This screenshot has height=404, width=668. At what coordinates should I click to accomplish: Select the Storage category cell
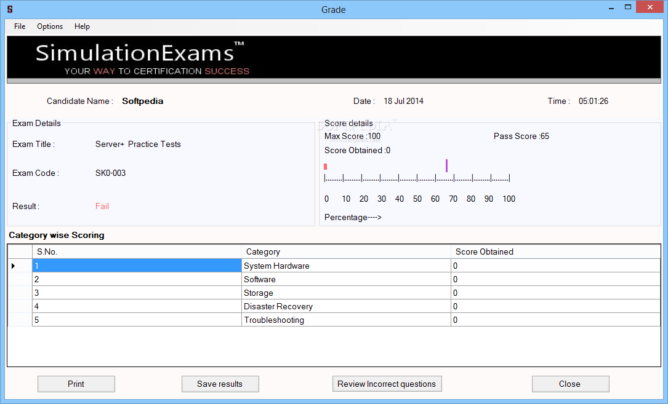point(347,293)
